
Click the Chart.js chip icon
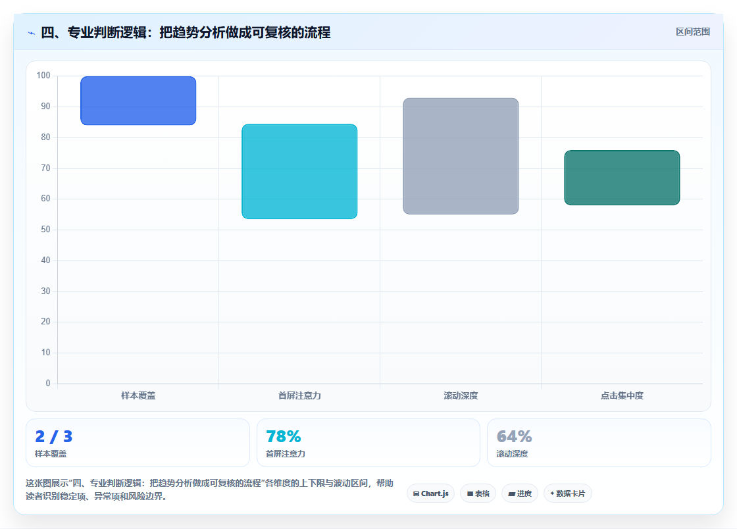416,493
